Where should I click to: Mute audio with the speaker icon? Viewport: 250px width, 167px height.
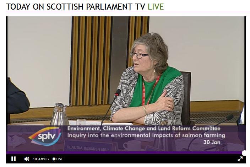point(27,159)
